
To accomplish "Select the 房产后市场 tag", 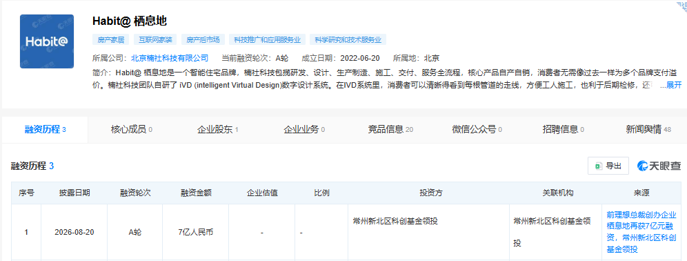I will 203,40.
